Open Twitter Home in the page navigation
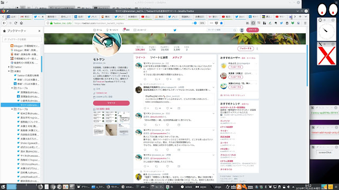The height and width of the screenshot is (190, 339). (x=97, y=30)
